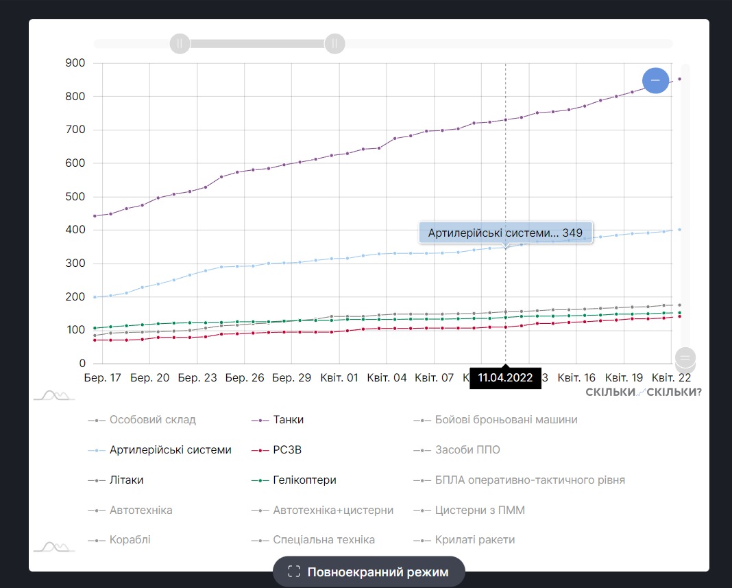Toggle the Особовий склад series
Image resolution: width=732 pixels, height=588 pixels.
152,420
